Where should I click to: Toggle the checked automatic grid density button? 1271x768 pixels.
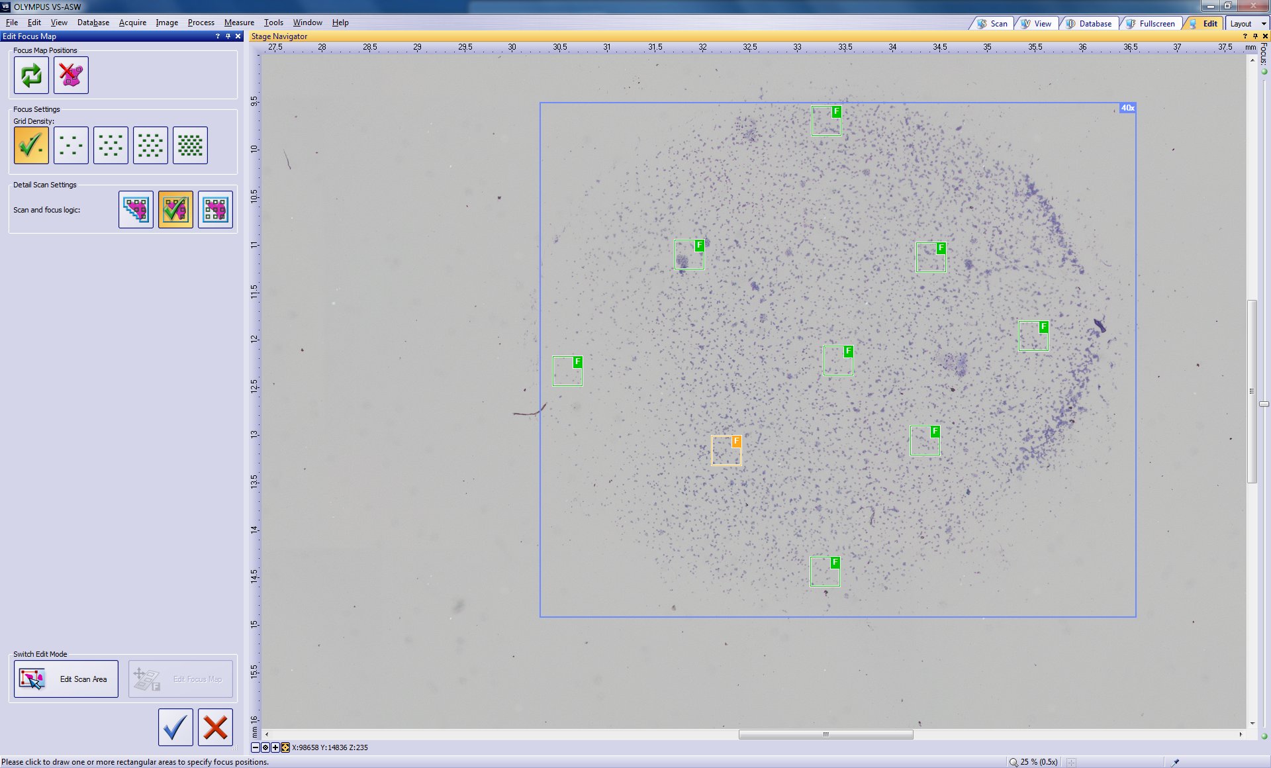31,145
